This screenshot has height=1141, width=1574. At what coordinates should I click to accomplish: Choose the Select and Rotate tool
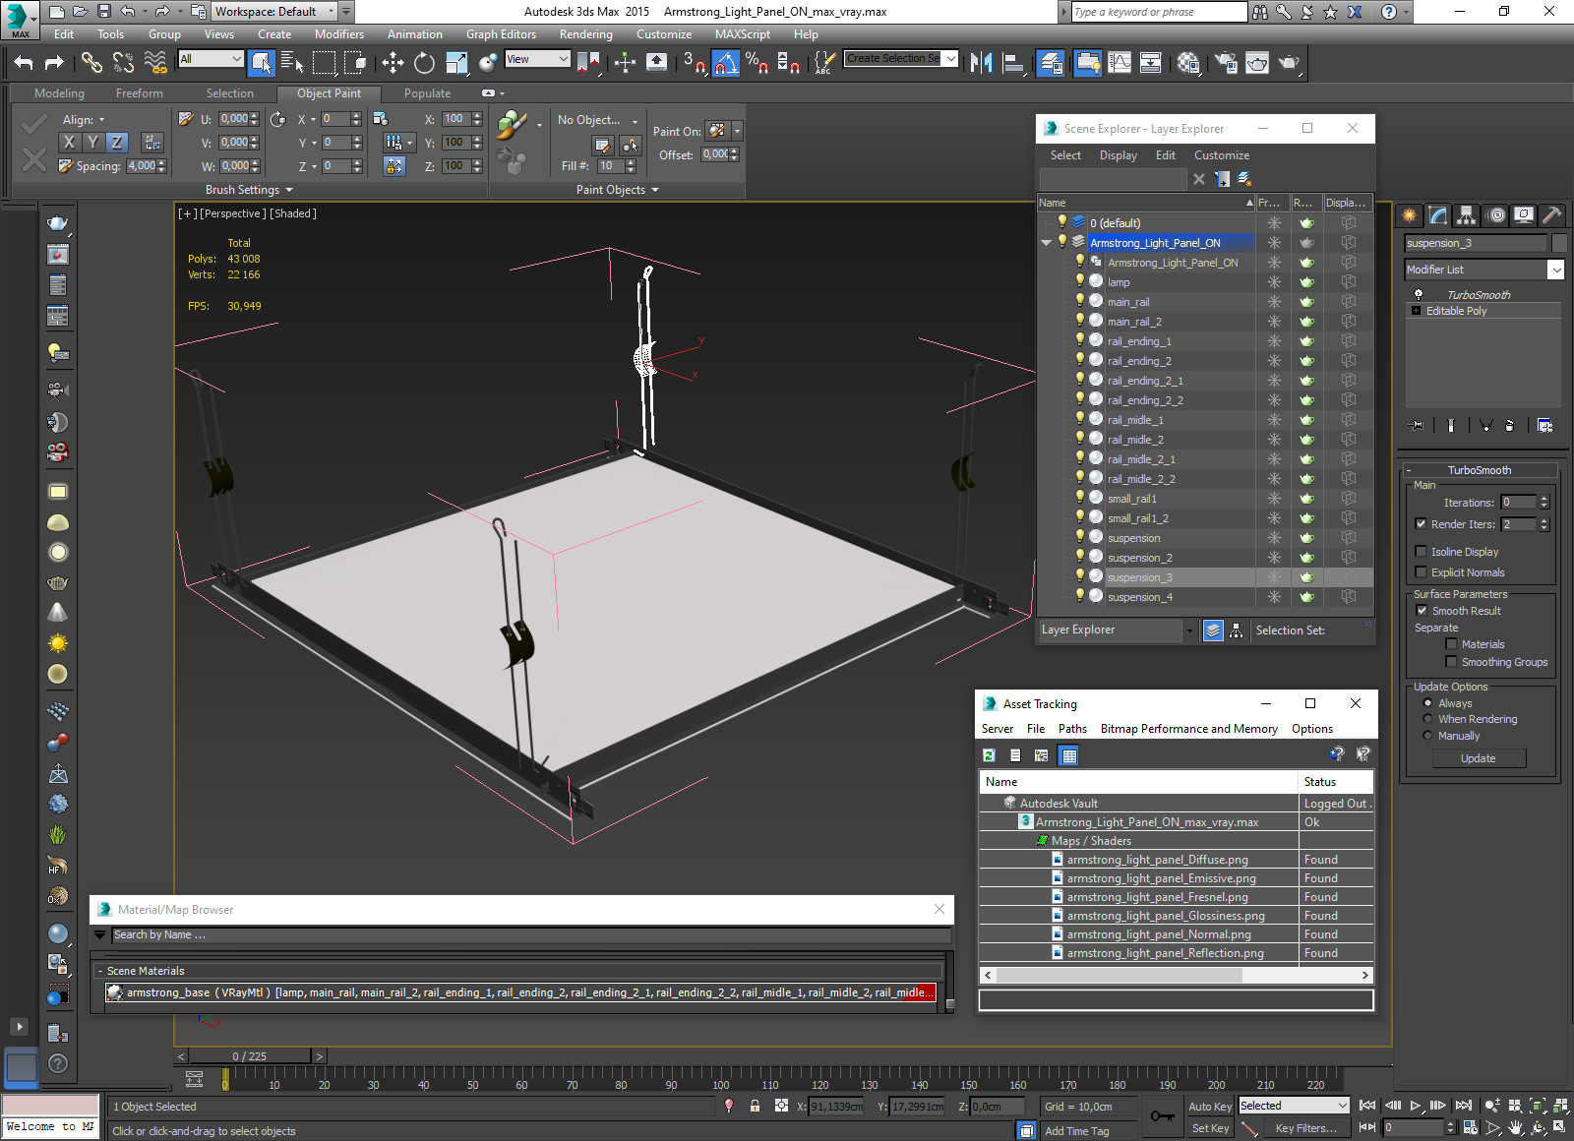(424, 63)
